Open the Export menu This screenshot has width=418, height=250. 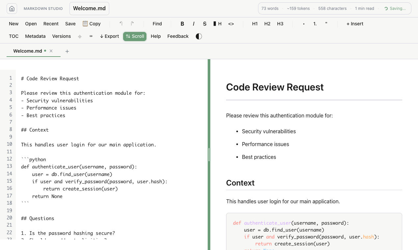click(x=109, y=36)
